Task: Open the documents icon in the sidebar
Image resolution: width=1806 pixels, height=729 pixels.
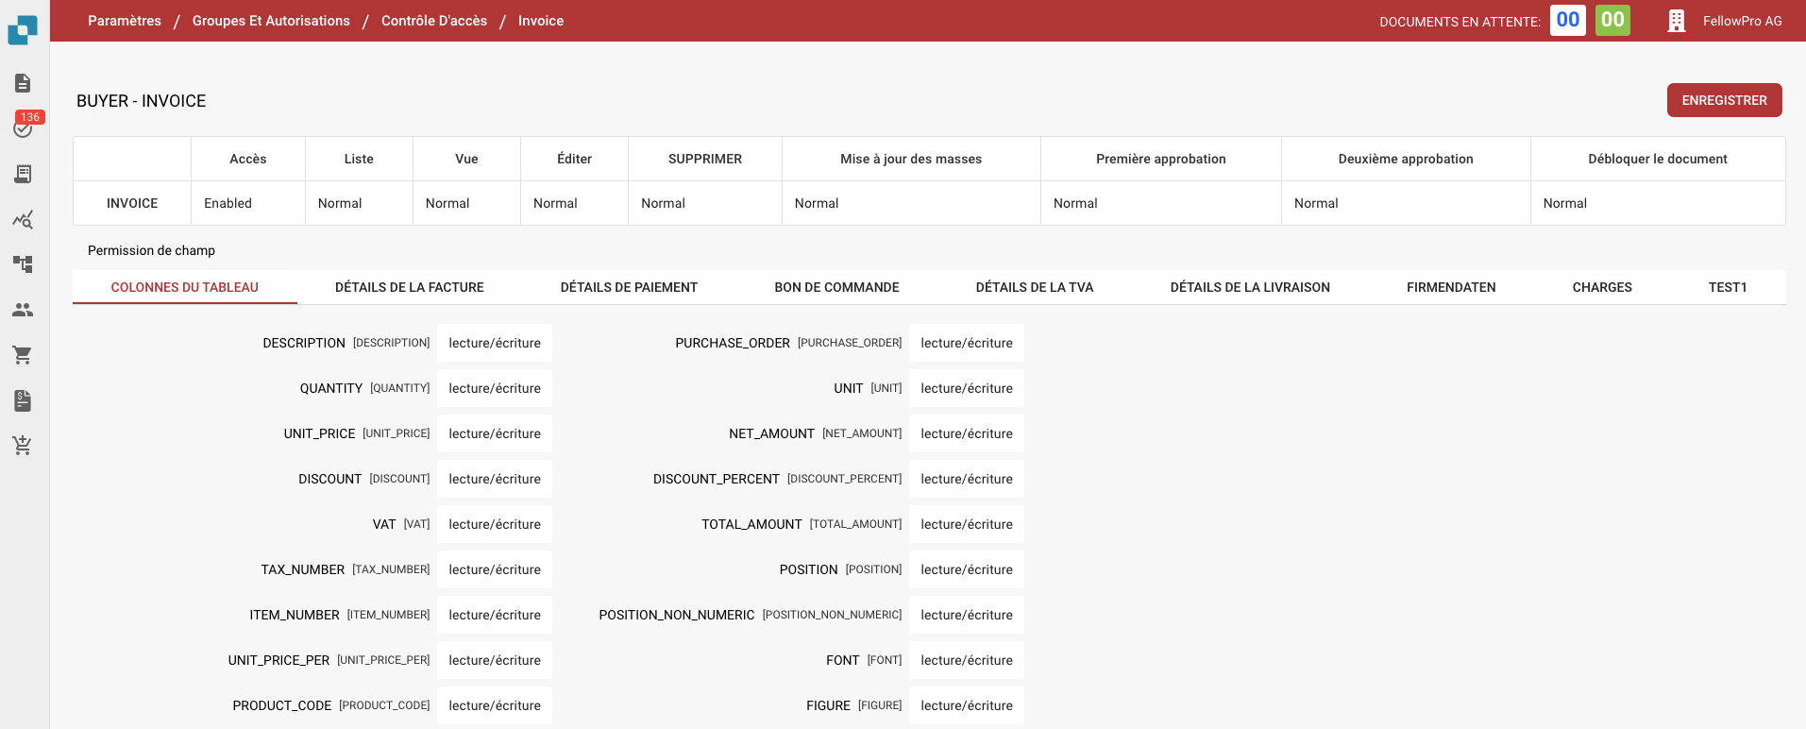Action: click(x=23, y=83)
